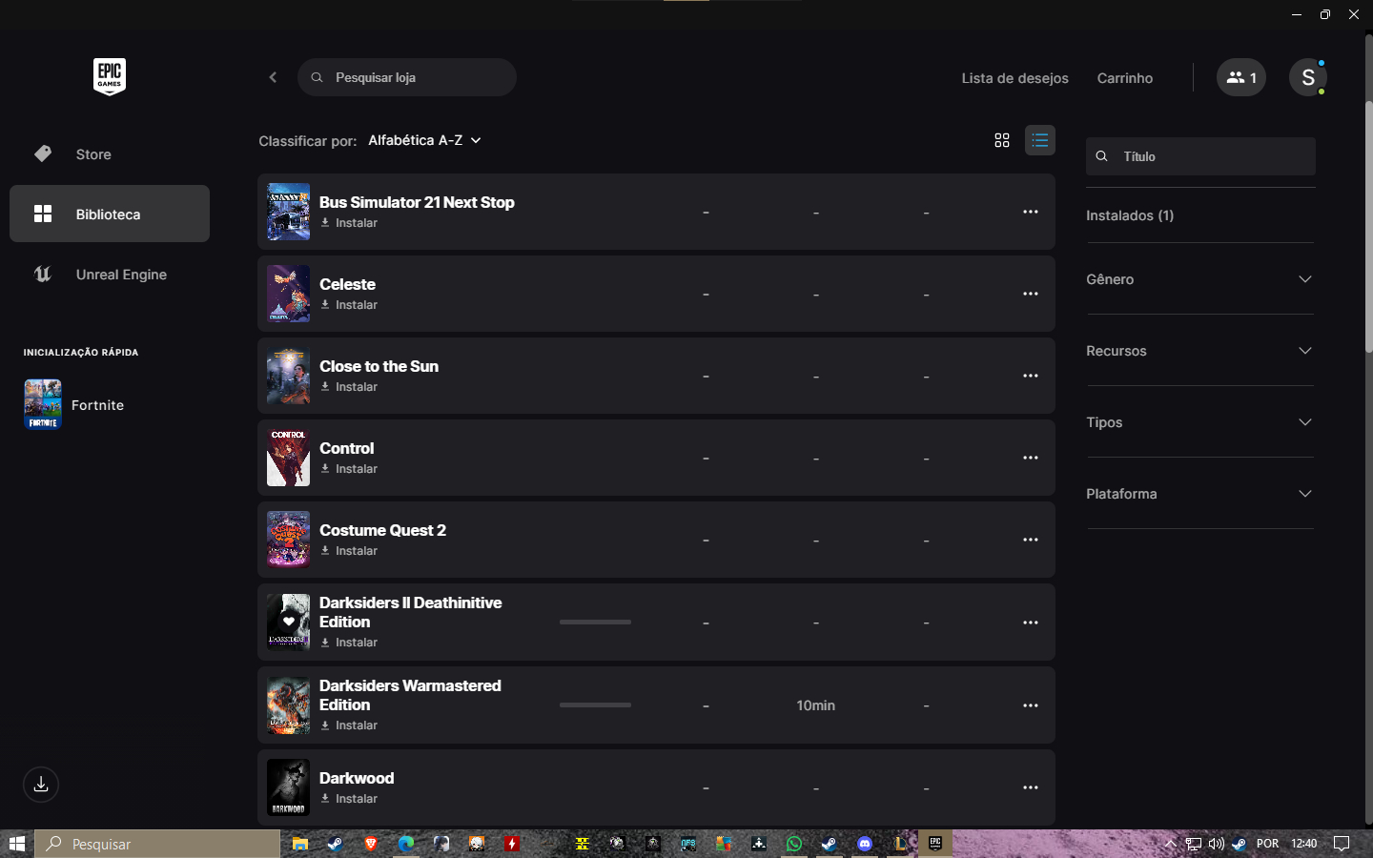Viewport: 1373px width, 858px height.
Task: Open three-dot menu for Control
Action: (1030, 458)
